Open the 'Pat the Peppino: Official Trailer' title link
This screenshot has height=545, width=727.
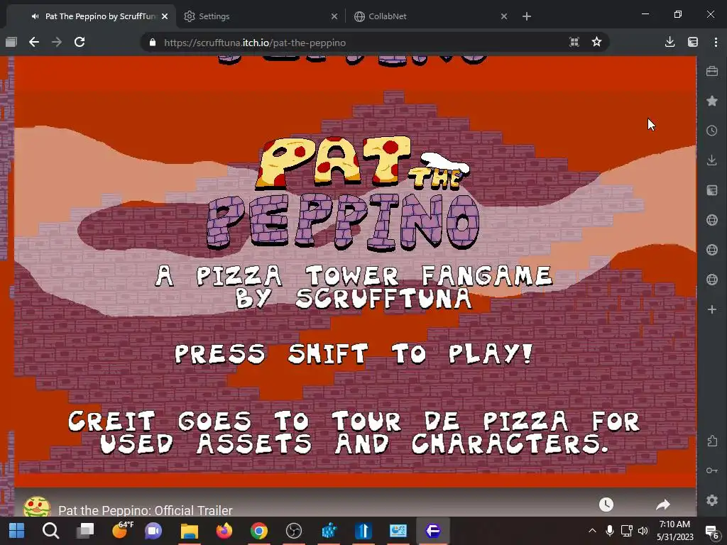pyautogui.click(x=145, y=510)
